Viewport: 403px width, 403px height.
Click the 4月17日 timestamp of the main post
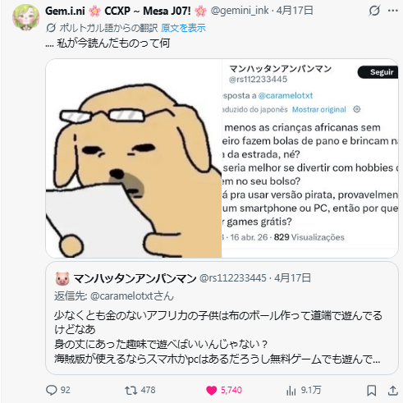(x=295, y=11)
